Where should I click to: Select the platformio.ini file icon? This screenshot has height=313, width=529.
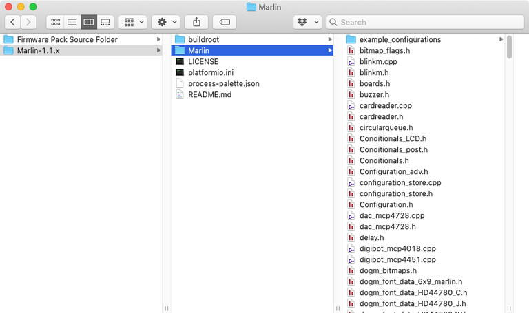tap(180, 72)
